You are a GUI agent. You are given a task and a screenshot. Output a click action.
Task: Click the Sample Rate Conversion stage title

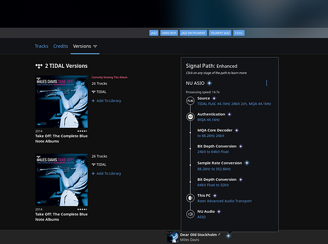pyautogui.click(x=220, y=163)
